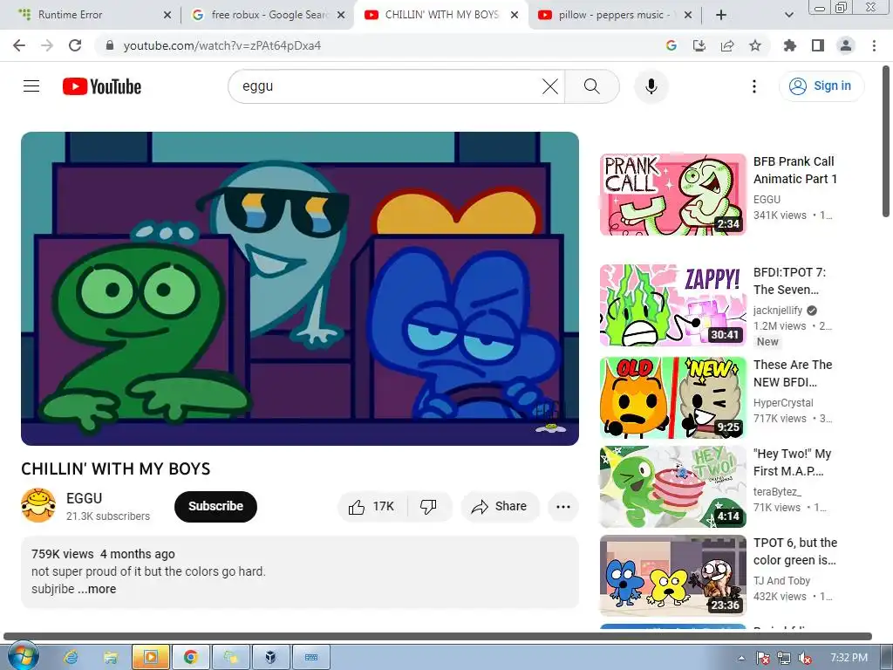Launch Internet Explorer from taskbar
The width and height of the screenshot is (893, 670).
(x=71, y=657)
